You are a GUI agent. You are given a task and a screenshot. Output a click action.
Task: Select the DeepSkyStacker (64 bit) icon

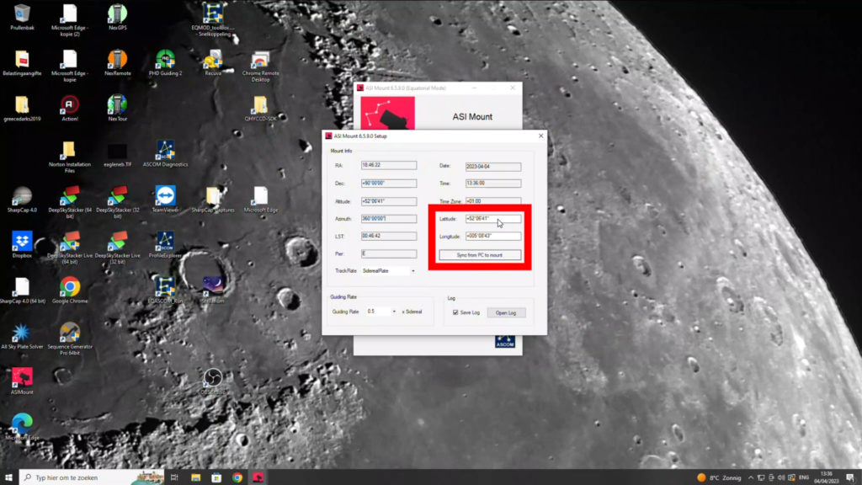pos(70,203)
